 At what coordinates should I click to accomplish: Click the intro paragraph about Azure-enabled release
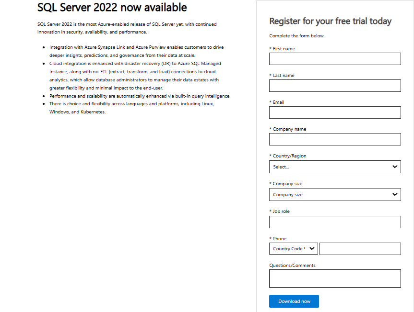point(127,28)
